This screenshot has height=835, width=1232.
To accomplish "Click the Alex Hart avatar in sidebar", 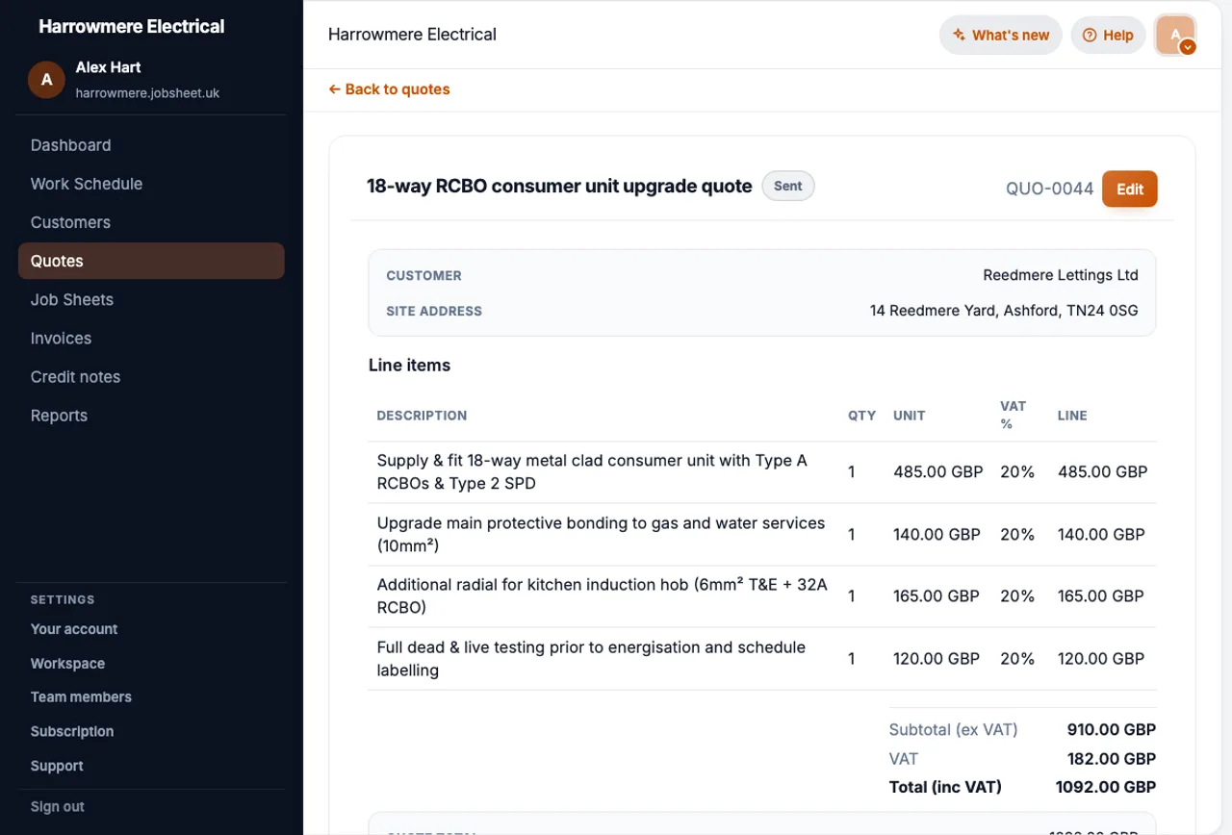I will (x=46, y=80).
